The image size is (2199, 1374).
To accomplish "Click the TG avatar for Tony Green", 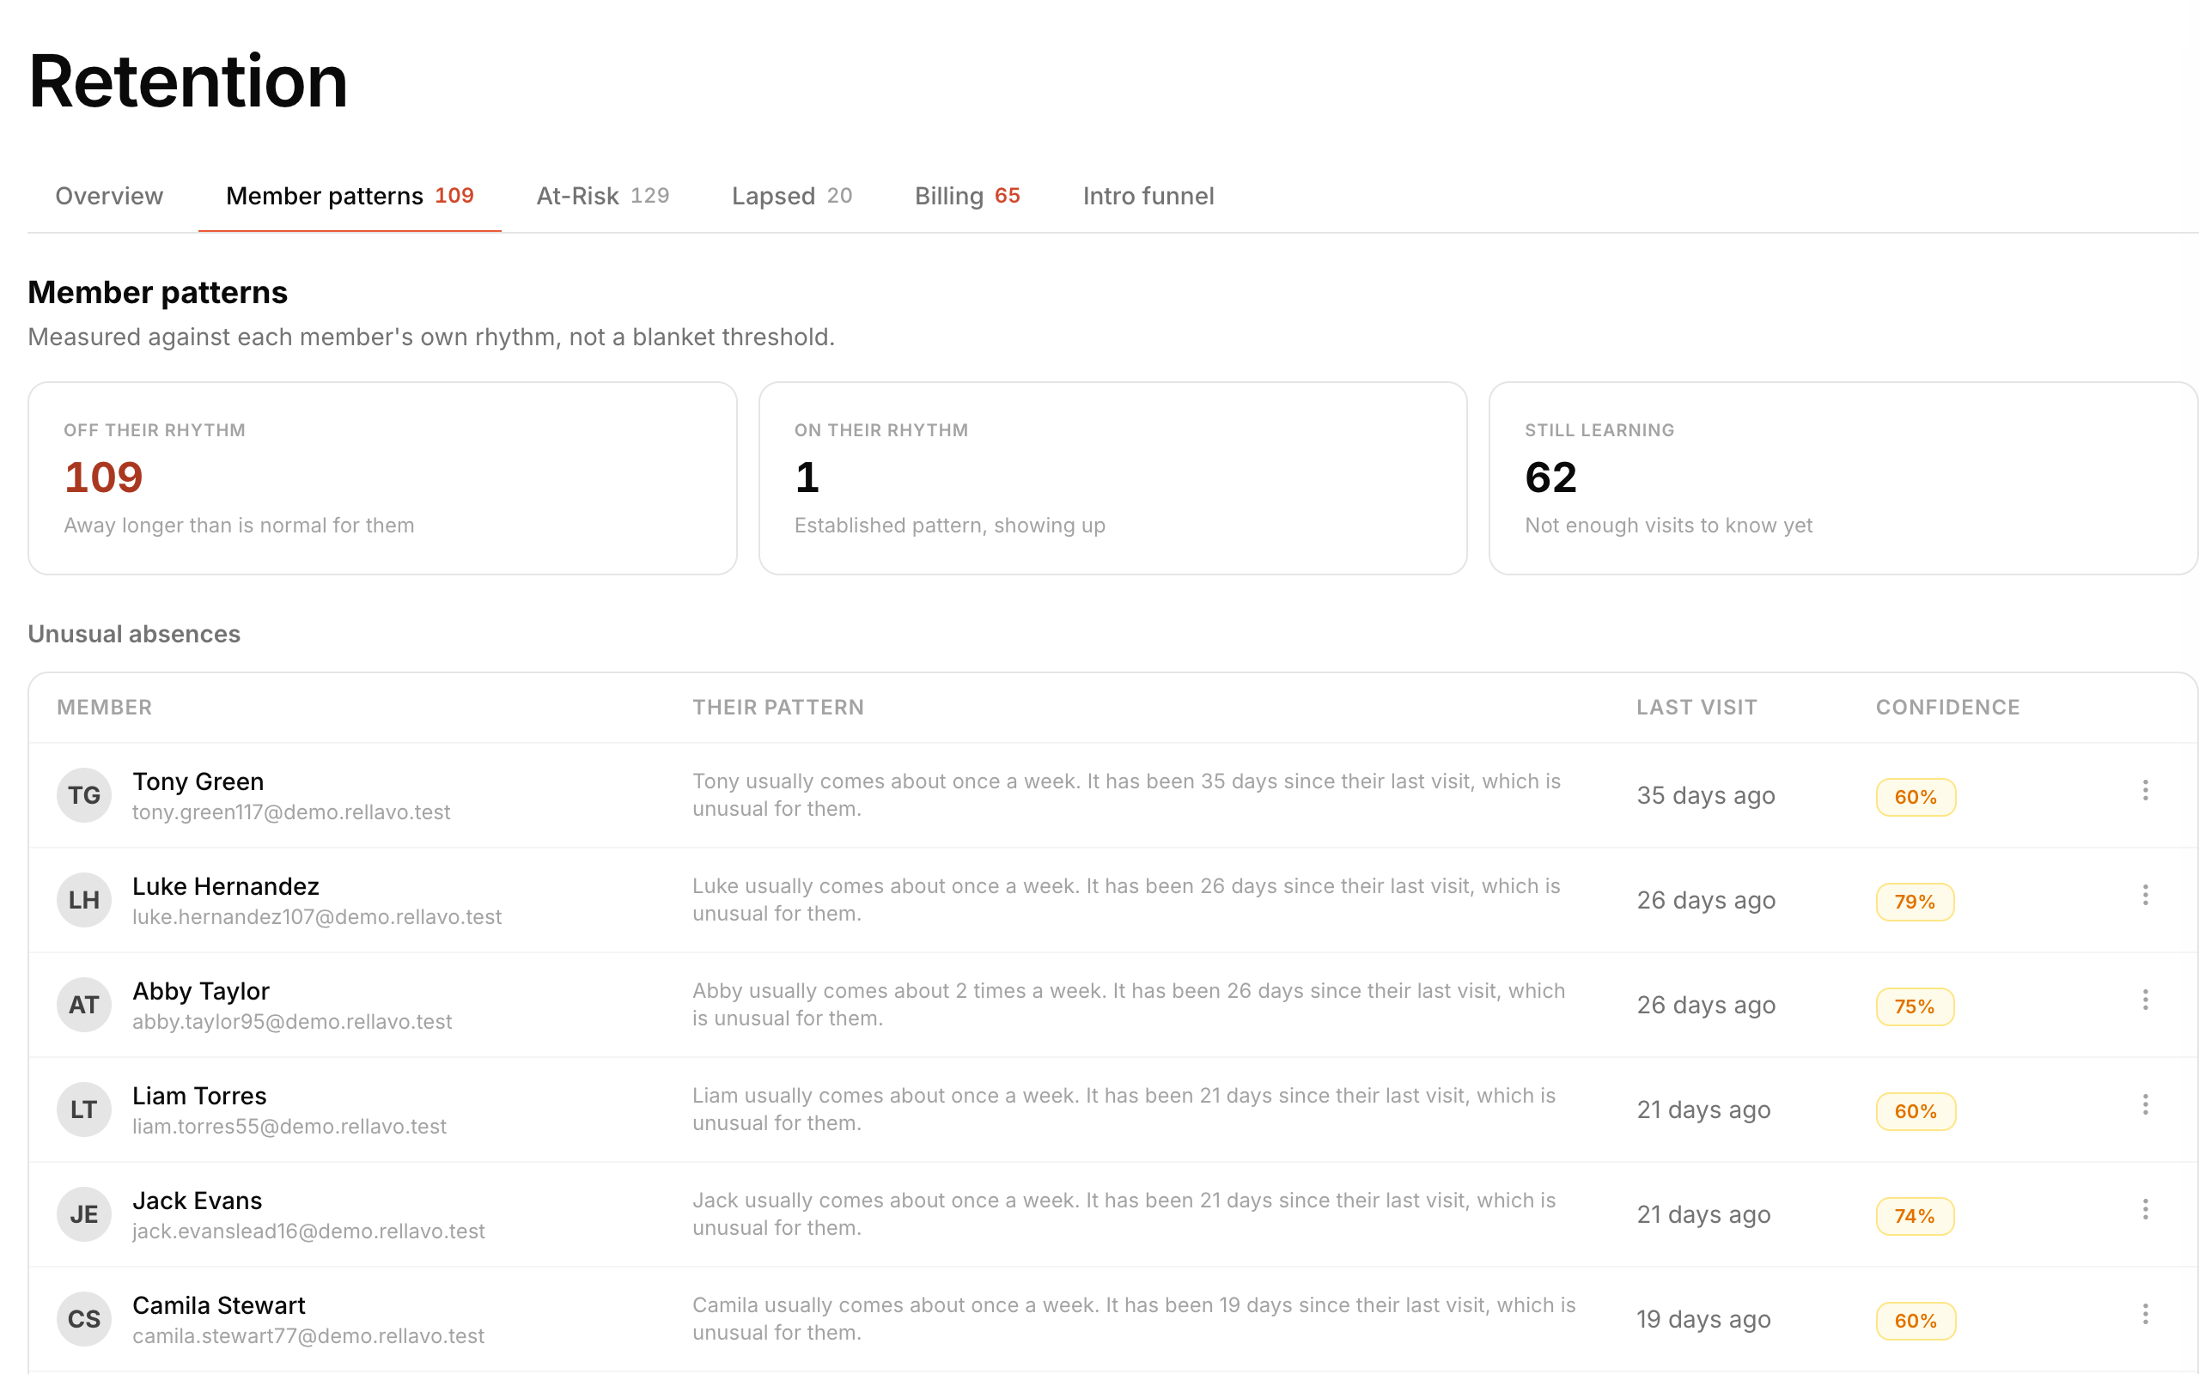I will [x=83, y=795].
